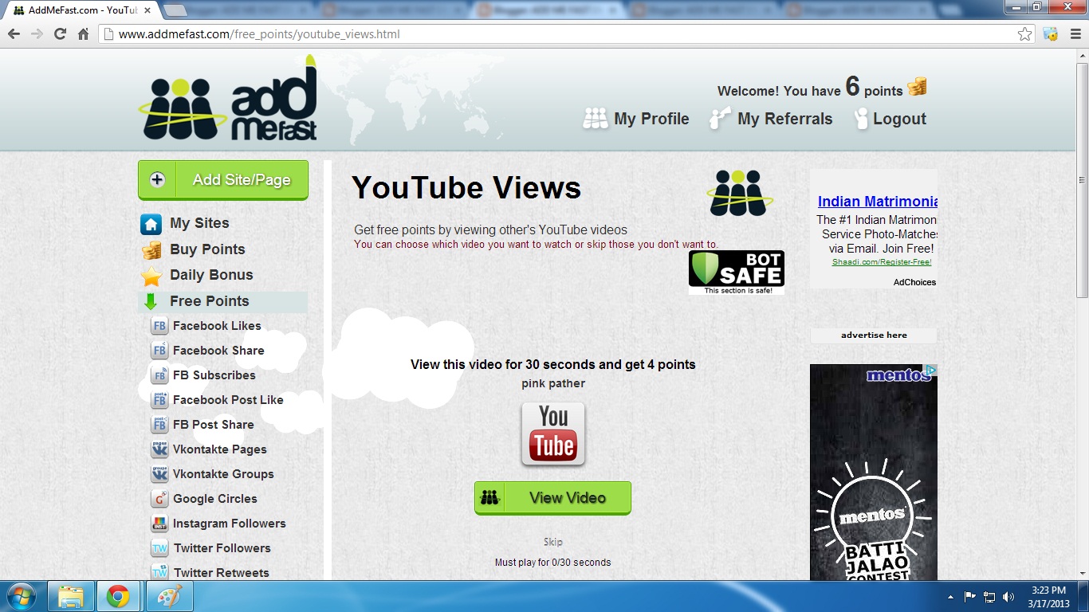The width and height of the screenshot is (1089, 612).
Task: Click the My Profile people icon
Action: [595, 118]
